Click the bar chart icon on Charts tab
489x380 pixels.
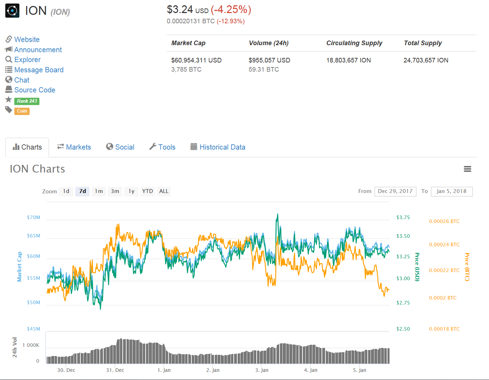pyautogui.click(x=16, y=147)
